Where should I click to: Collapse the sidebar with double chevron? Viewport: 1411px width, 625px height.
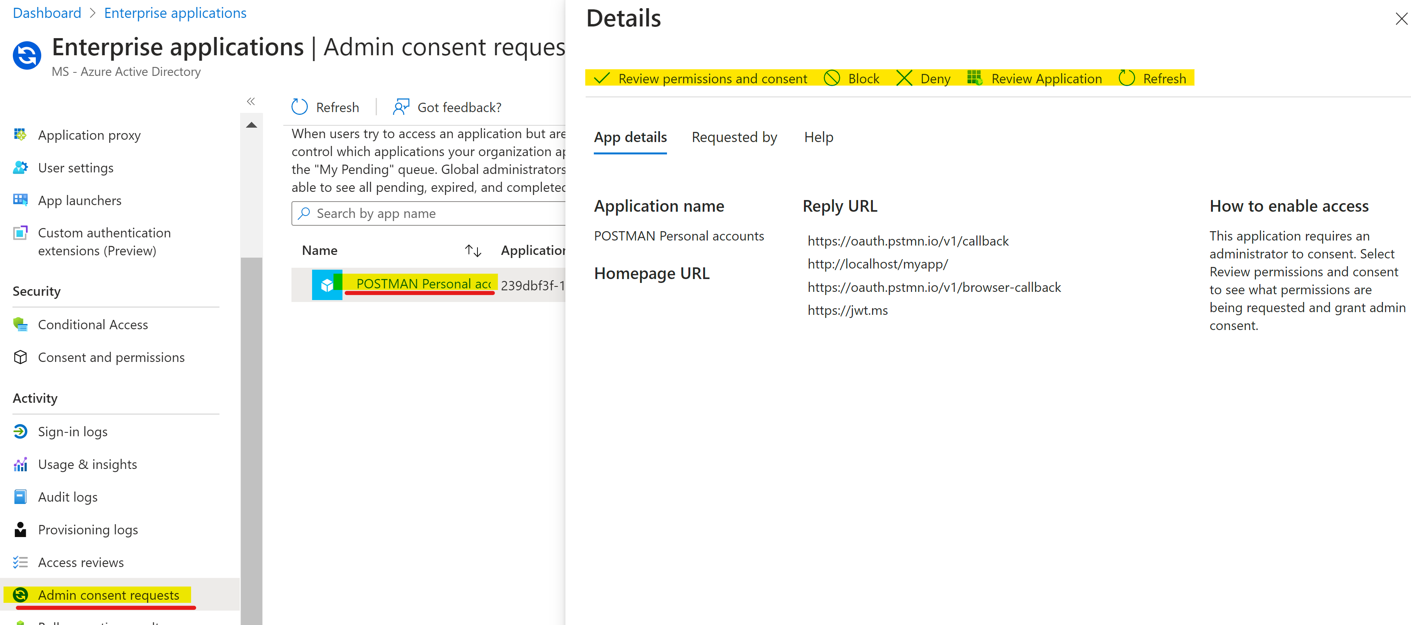[251, 101]
